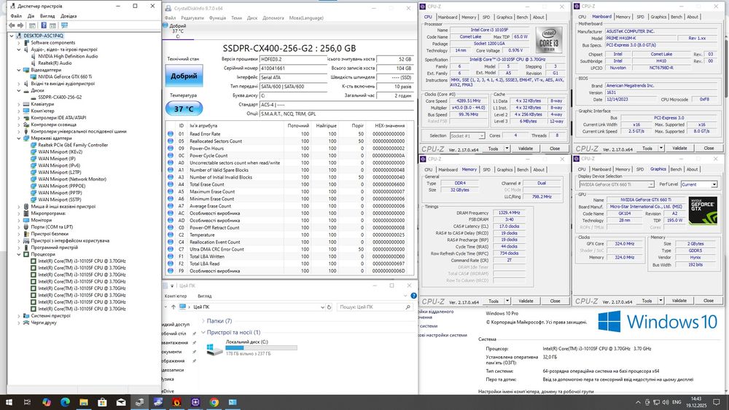This screenshot has width=729, height=410.
Task: Click the up arrow in This PC navigation bar
Action: 174,307
